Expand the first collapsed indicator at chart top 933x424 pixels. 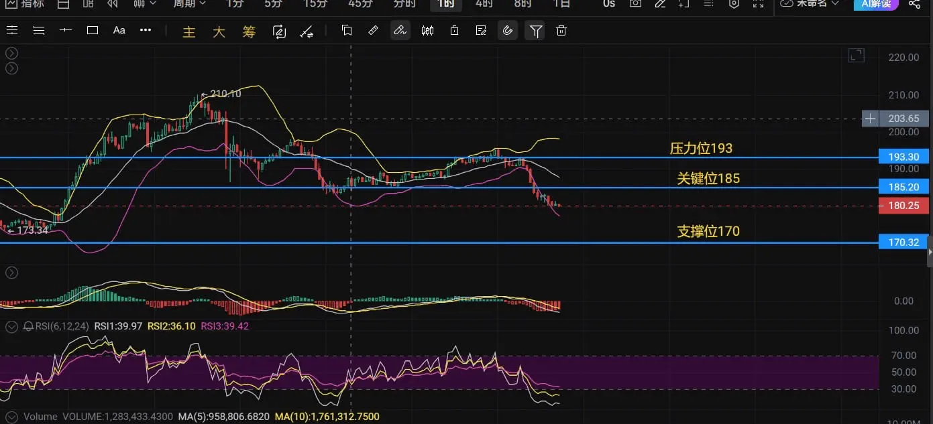point(12,54)
